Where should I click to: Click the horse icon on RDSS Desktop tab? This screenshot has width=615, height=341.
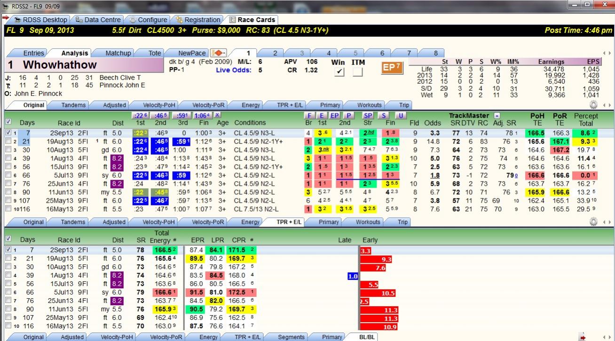pos(17,20)
